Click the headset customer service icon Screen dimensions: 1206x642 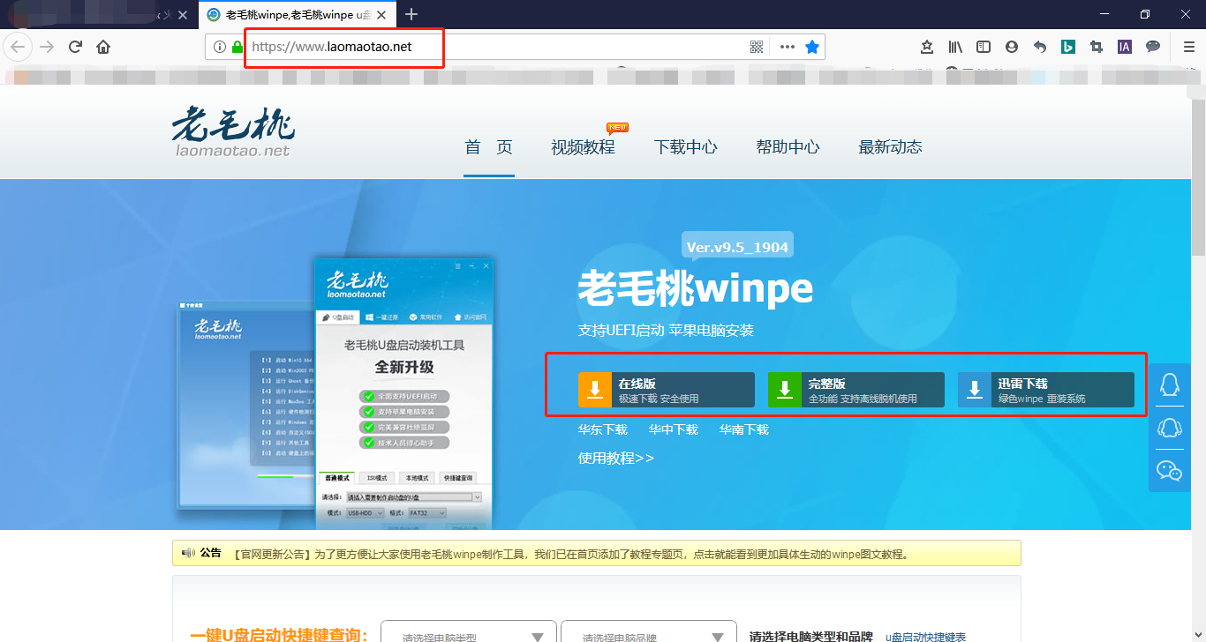pos(1170,428)
